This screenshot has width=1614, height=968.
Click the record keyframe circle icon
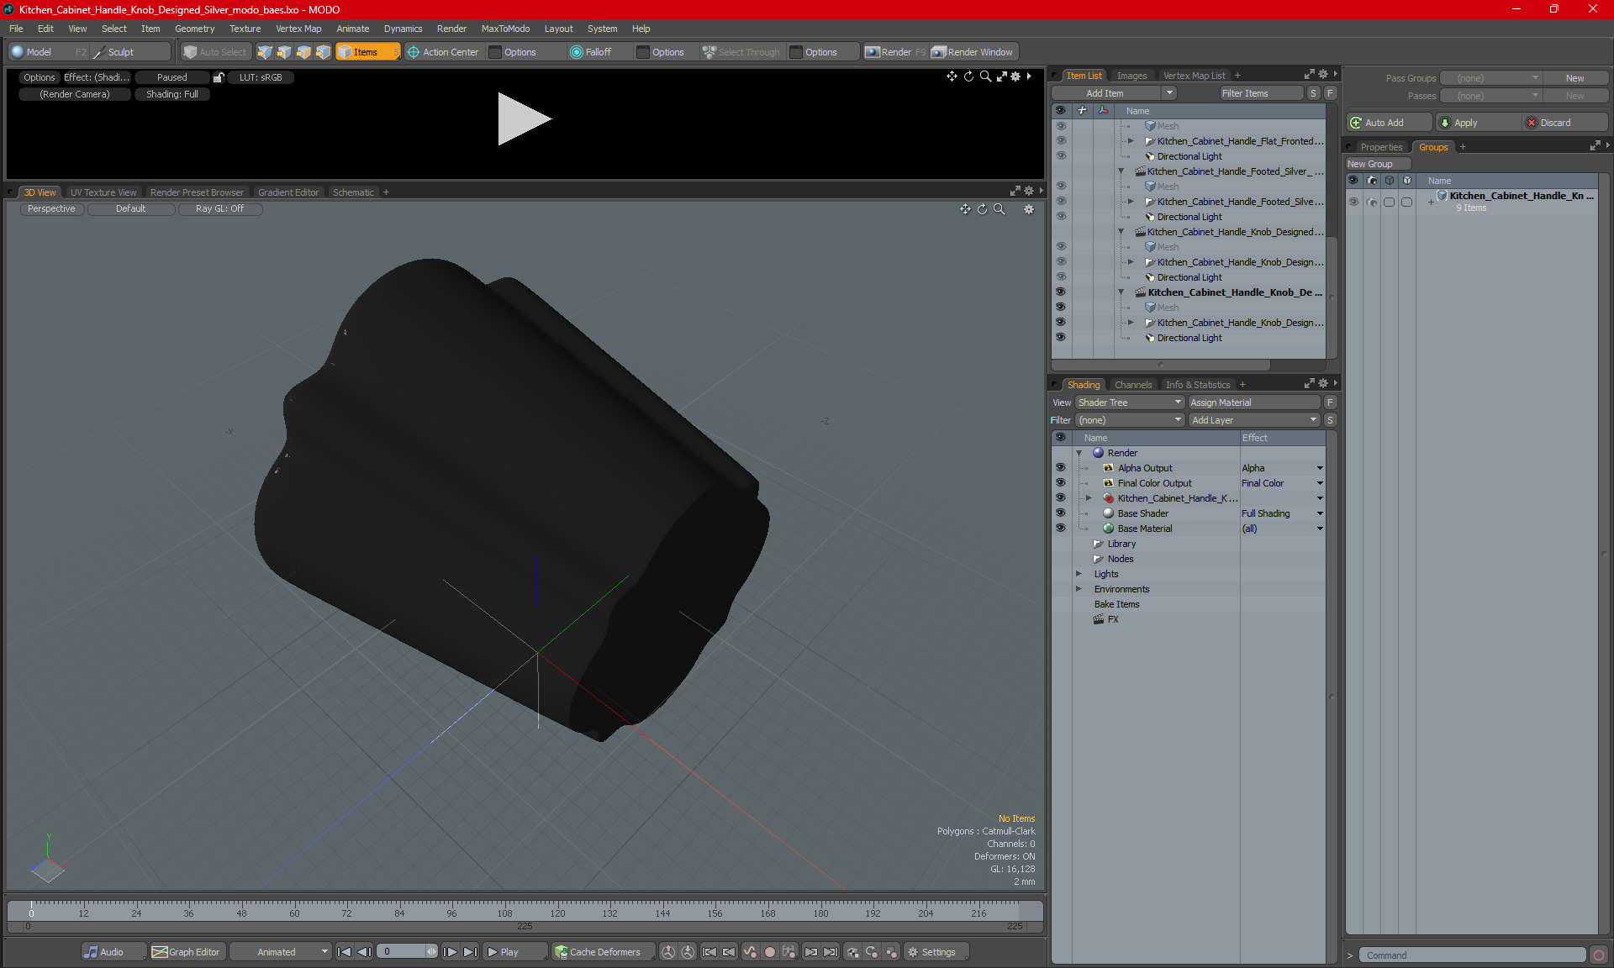click(769, 952)
